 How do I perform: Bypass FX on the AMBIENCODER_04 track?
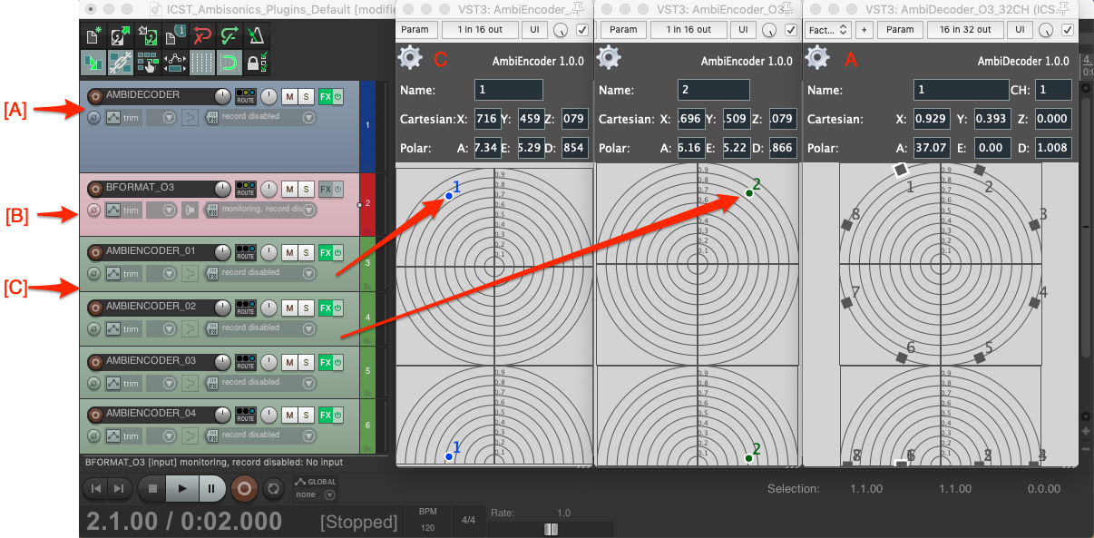point(337,415)
